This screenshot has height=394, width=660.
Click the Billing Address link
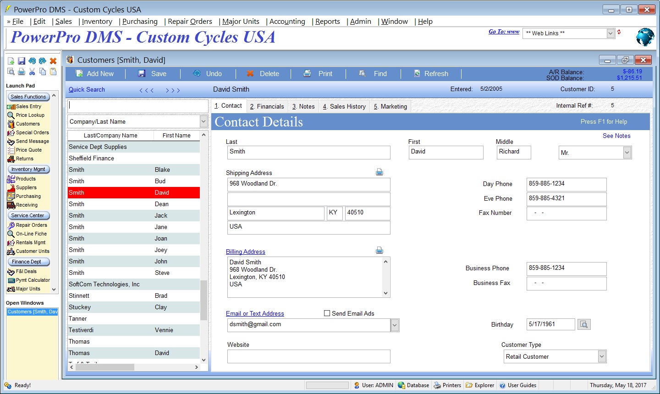click(x=245, y=252)
